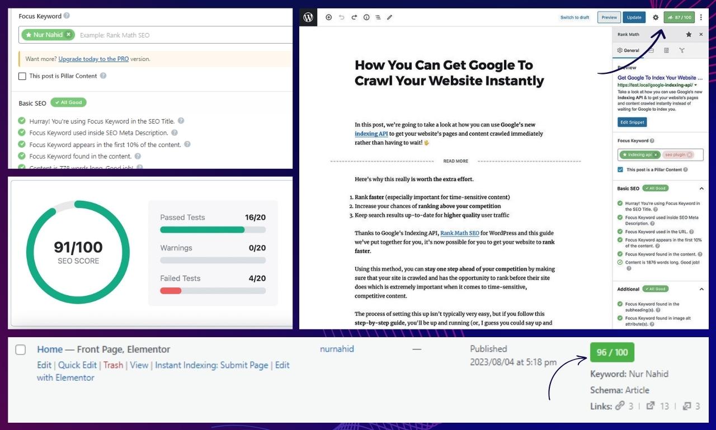Click the WordPress logo icon
The image size is (716, 430).
point(308,17)
